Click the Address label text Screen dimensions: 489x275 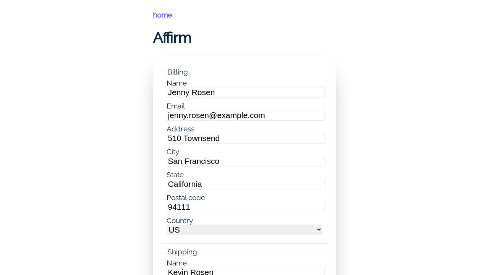[180, 129]
